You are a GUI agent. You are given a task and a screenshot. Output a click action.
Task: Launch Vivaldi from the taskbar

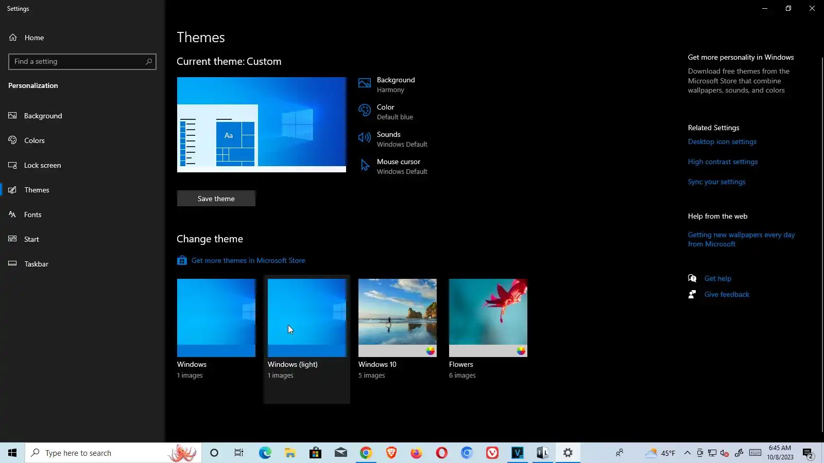coord(492,453)
